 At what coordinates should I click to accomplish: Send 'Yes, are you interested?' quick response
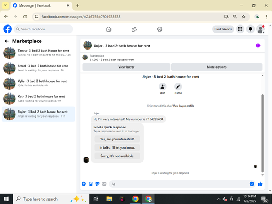coord(117,139)
